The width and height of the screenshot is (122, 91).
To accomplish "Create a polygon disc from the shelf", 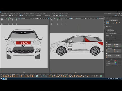I will pos(17,76).
